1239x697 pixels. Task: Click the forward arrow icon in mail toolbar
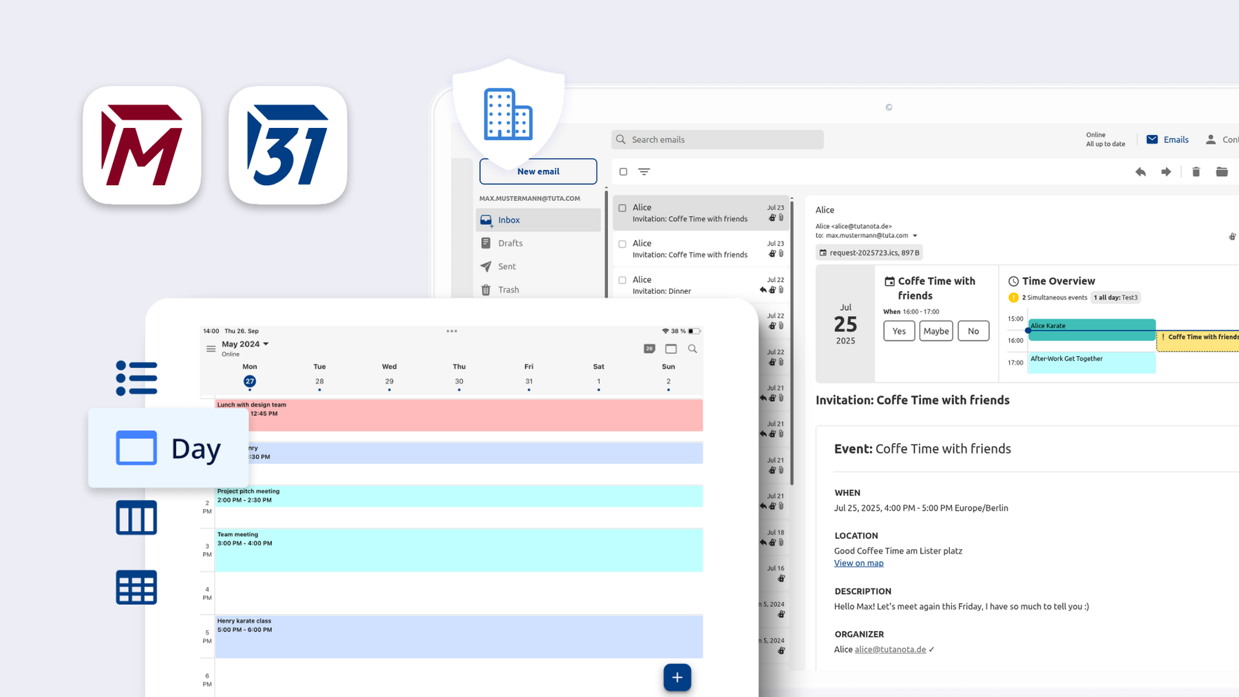(x=1166, y=172)
